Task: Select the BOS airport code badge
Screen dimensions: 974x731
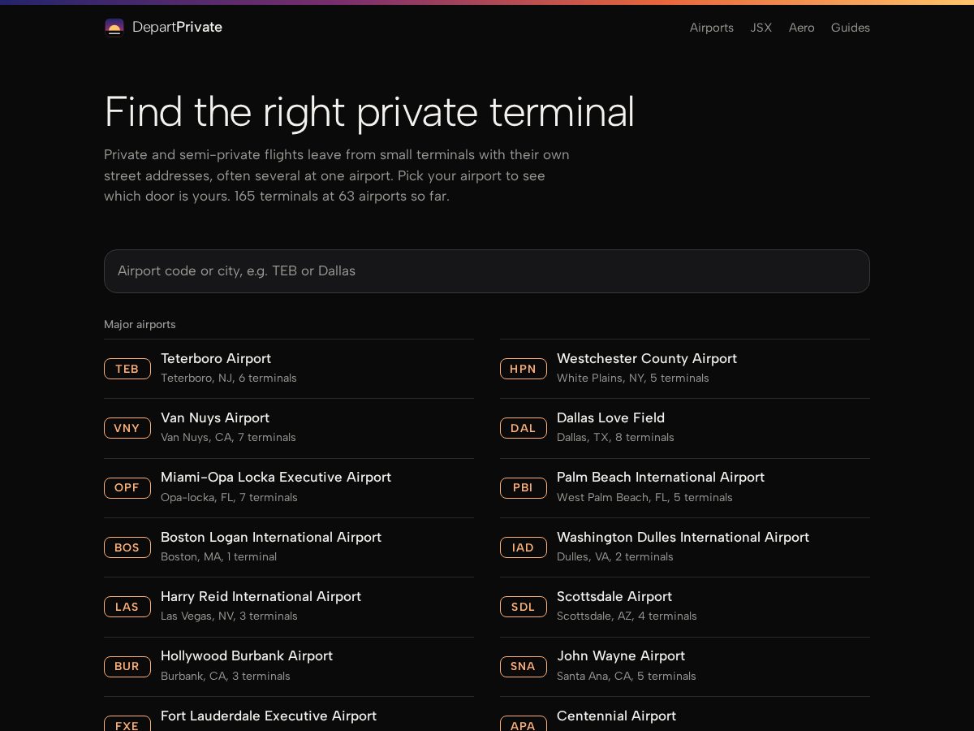Action: tap(127, 547)
